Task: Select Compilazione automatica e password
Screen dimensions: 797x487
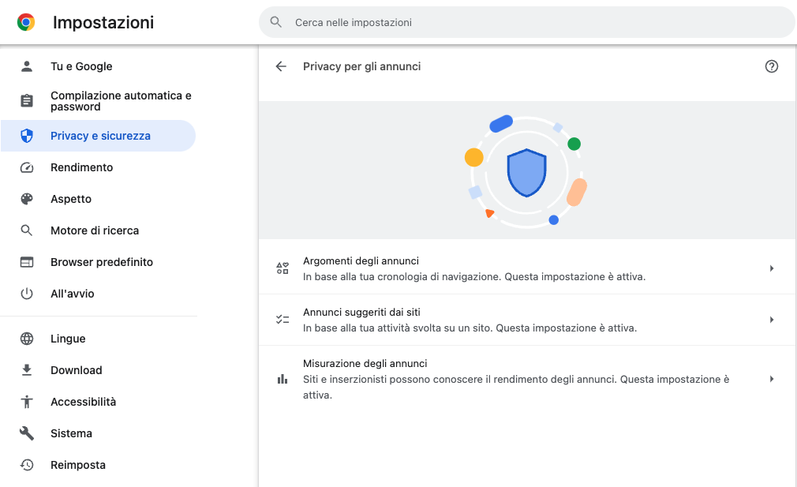Action: 121,101
